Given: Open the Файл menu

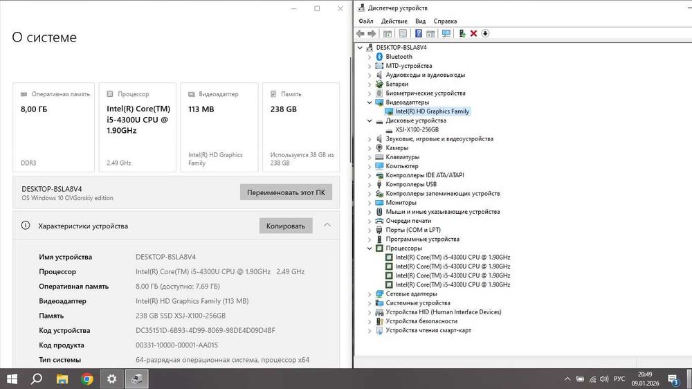Looking at the screenshot, I should [x=366, y=21].
